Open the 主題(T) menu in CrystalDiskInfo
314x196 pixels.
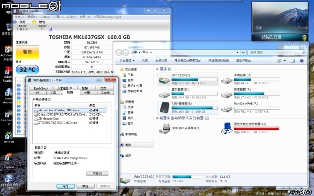click(58, 17)
